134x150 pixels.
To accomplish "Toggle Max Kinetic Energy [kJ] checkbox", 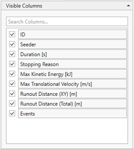I will coord(12,74).
